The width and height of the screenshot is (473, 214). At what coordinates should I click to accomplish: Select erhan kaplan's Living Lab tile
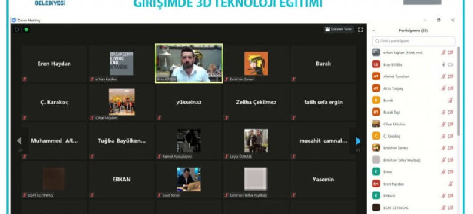click(122, 64)
